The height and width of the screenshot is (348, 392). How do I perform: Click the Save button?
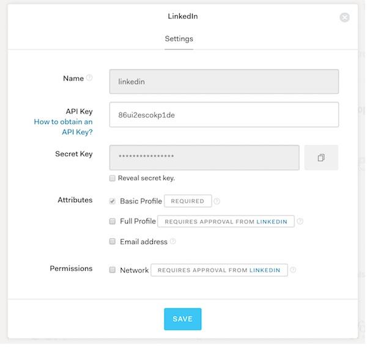click(x=182, y=319)
